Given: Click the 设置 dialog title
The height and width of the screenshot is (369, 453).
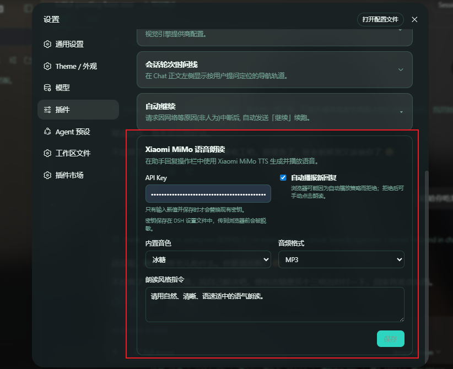Looking at the screenshot, I should coord(51,19).
